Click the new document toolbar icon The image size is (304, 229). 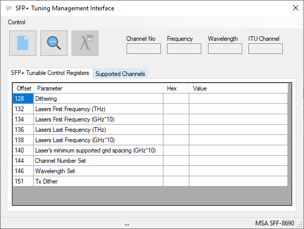pos(23,43)
